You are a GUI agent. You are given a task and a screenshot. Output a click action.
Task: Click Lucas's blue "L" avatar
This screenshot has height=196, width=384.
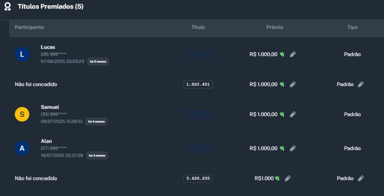(22, 54)
